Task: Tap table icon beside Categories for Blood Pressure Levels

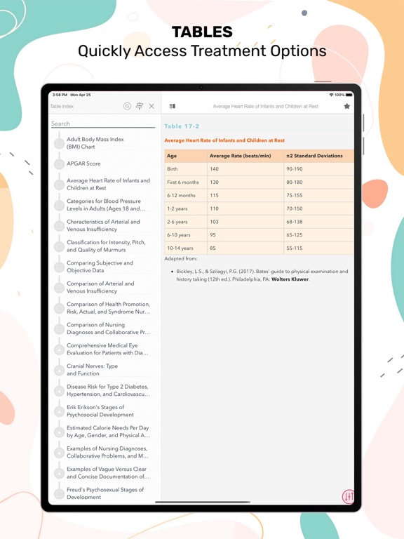Action: pos(59,205)
